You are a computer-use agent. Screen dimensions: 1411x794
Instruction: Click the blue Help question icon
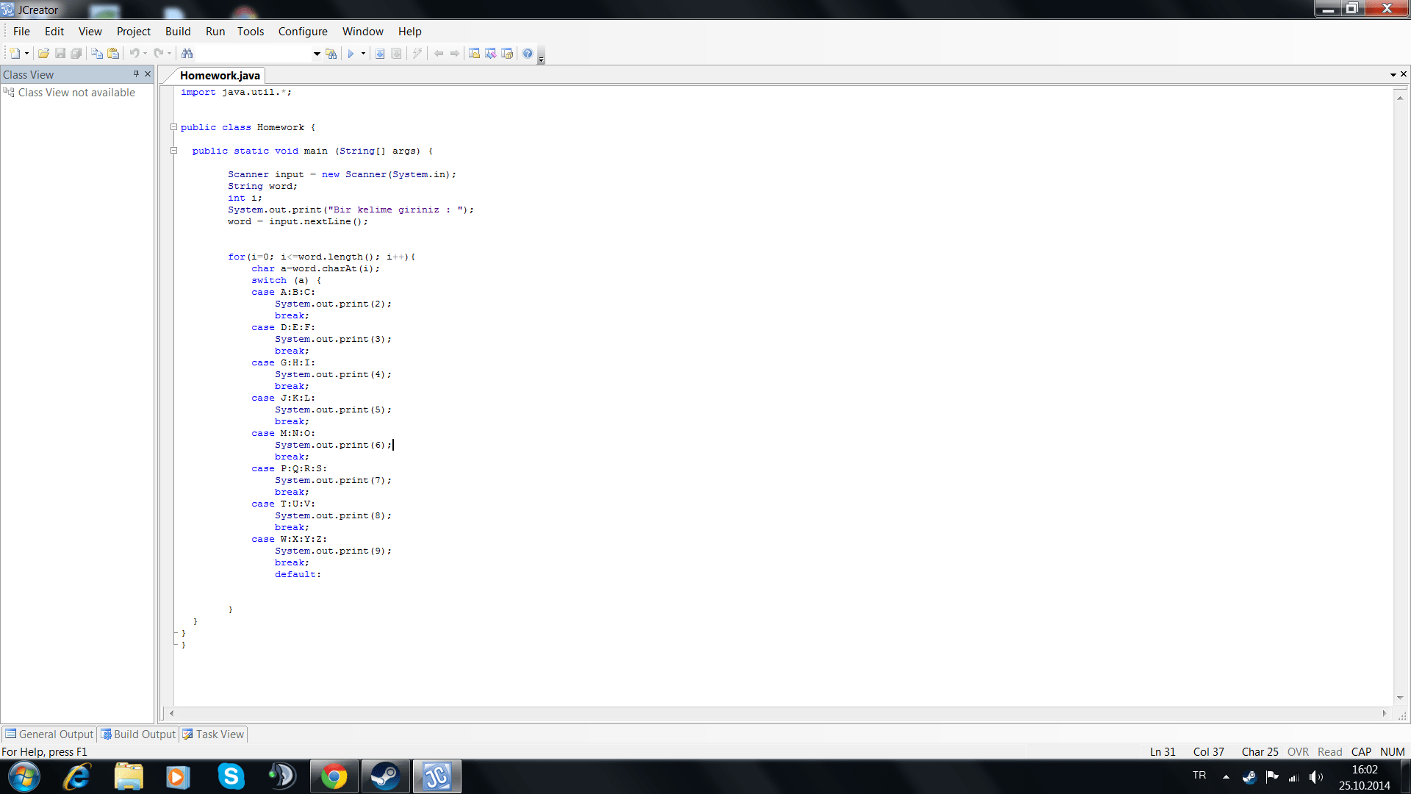528,53
